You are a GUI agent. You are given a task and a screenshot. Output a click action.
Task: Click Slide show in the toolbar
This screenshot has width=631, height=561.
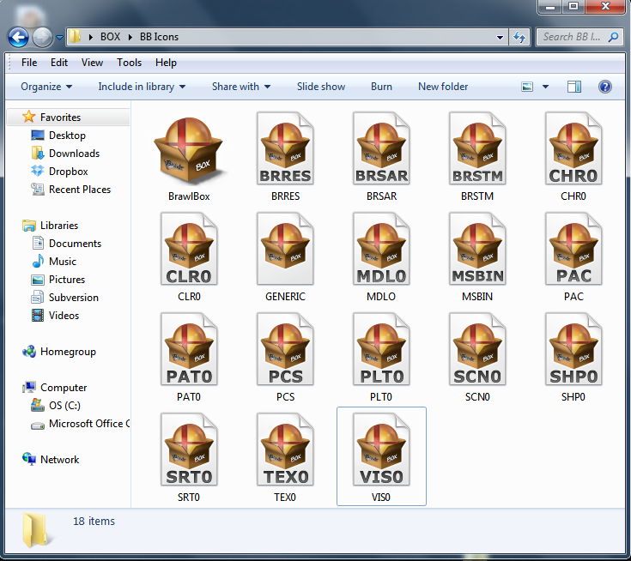click(321, 87)
